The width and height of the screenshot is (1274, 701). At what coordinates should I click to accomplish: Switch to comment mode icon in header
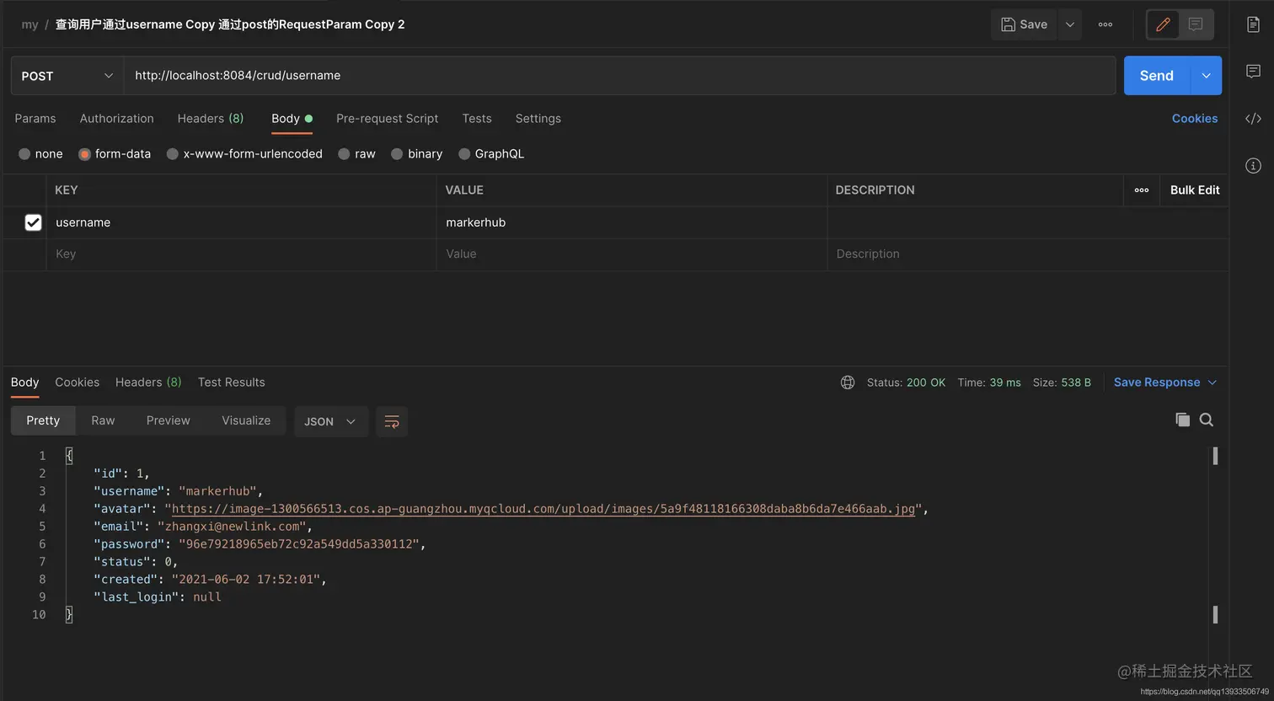tap(1196, 24)
